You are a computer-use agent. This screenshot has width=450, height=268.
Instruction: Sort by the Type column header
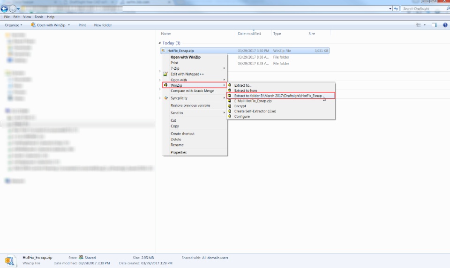(x=277, y=34)
